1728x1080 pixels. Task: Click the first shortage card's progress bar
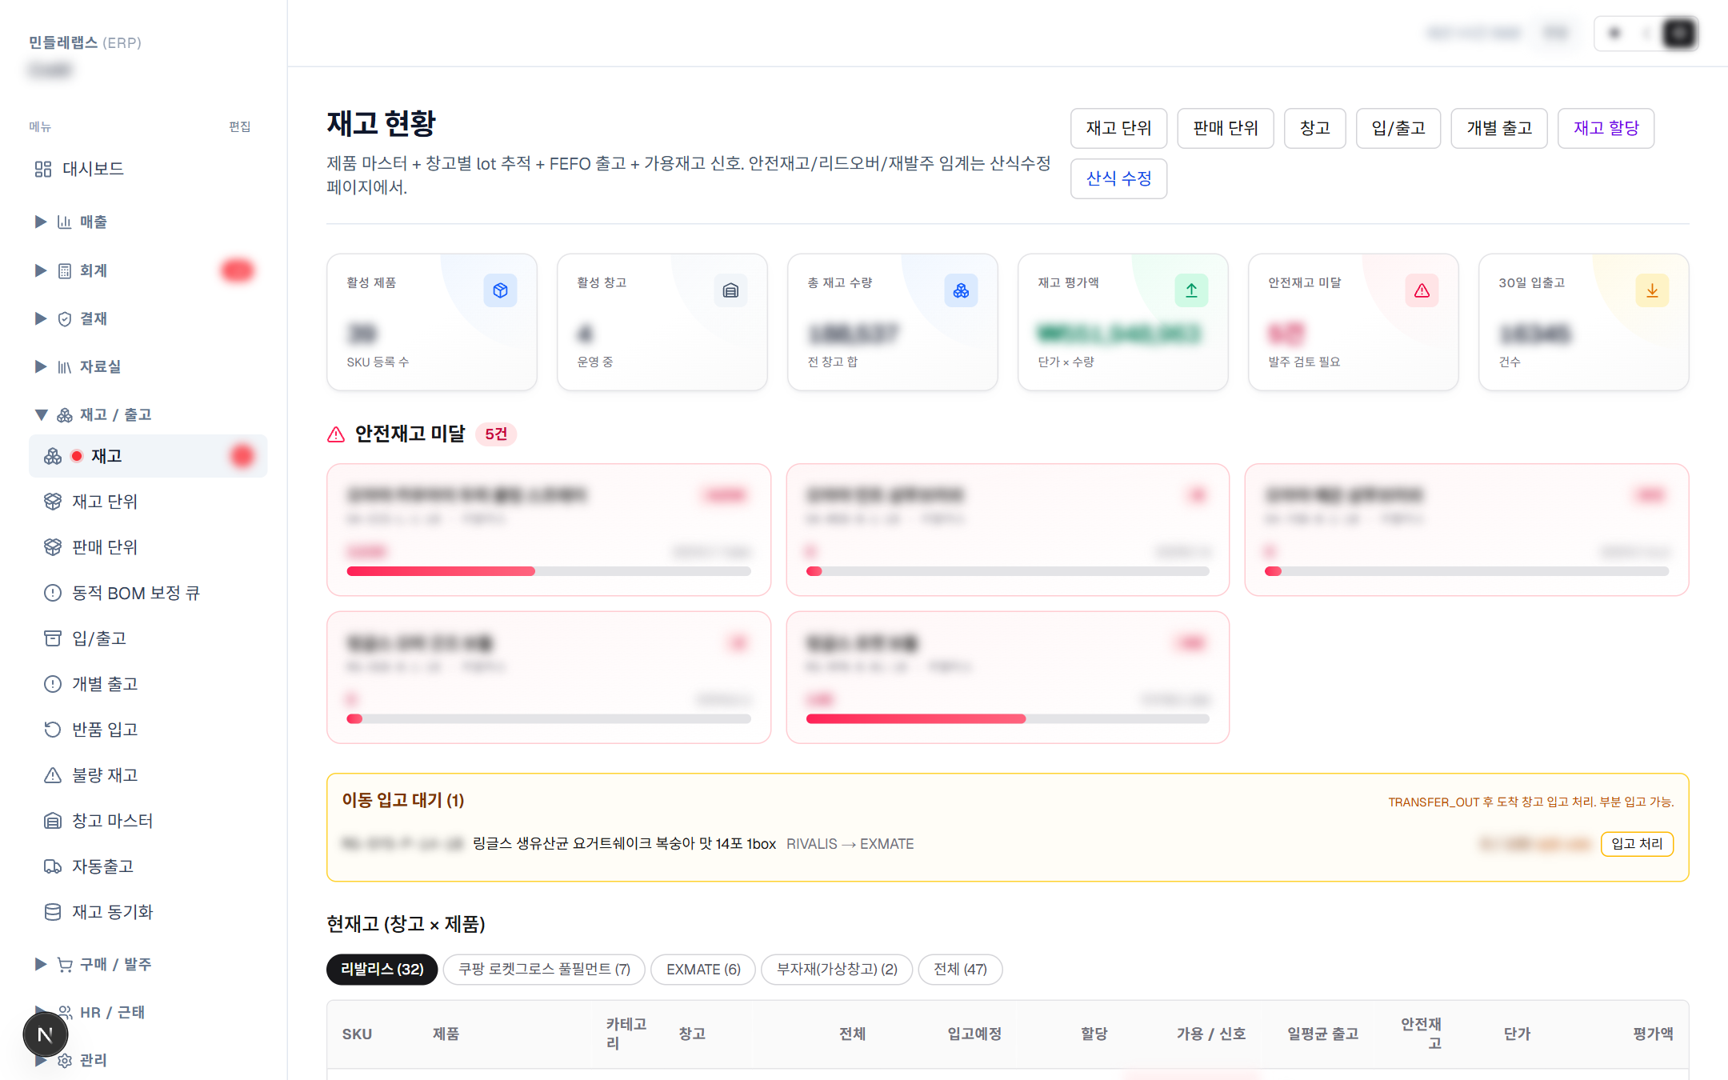coord(549,571)
